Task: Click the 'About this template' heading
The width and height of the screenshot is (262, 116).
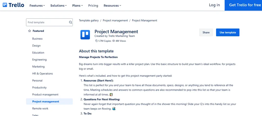Action: point(96,51)
